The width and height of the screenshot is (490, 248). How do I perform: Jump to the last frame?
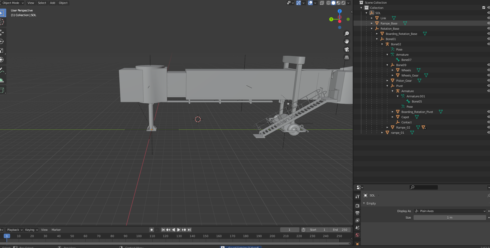click(x=189, y=230)
